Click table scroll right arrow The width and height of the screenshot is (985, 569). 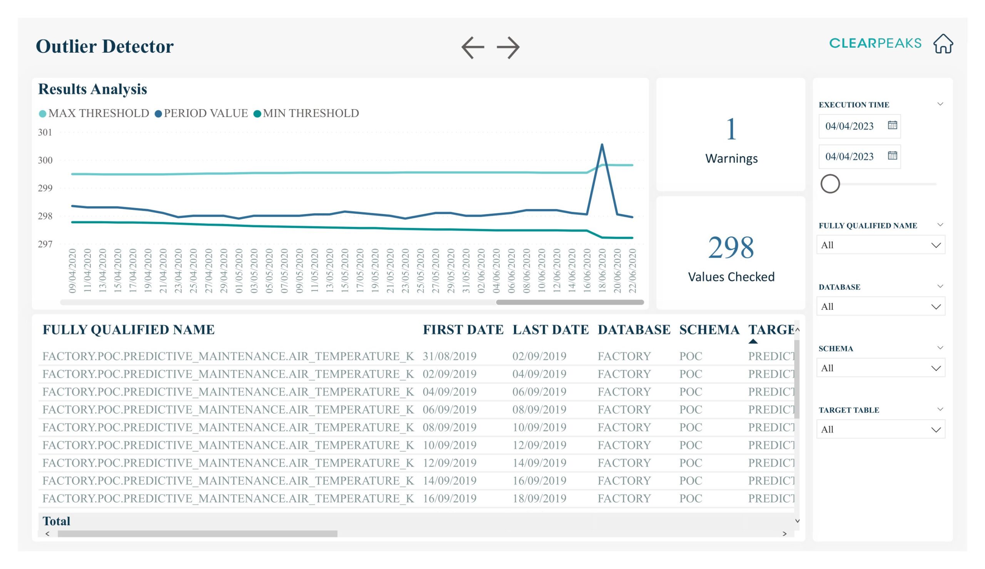(x=784, y=534)
